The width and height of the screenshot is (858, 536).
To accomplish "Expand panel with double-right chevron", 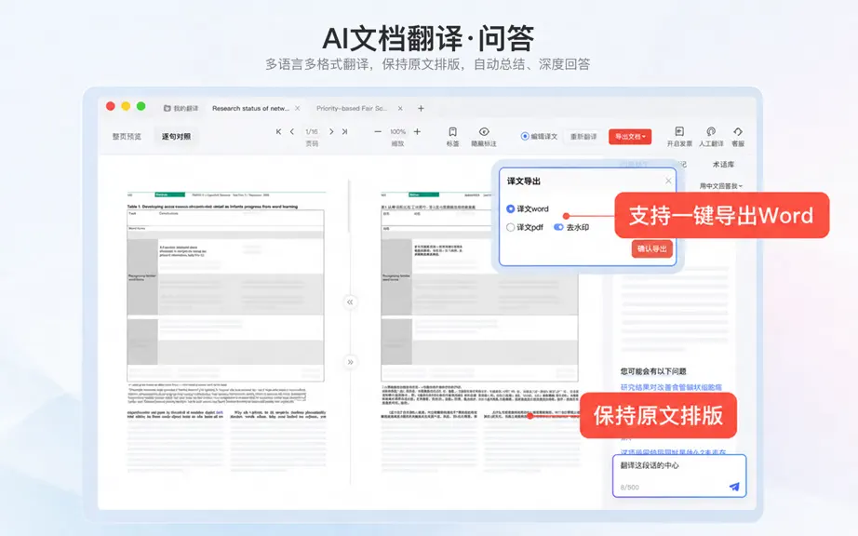I will (350, 362).
